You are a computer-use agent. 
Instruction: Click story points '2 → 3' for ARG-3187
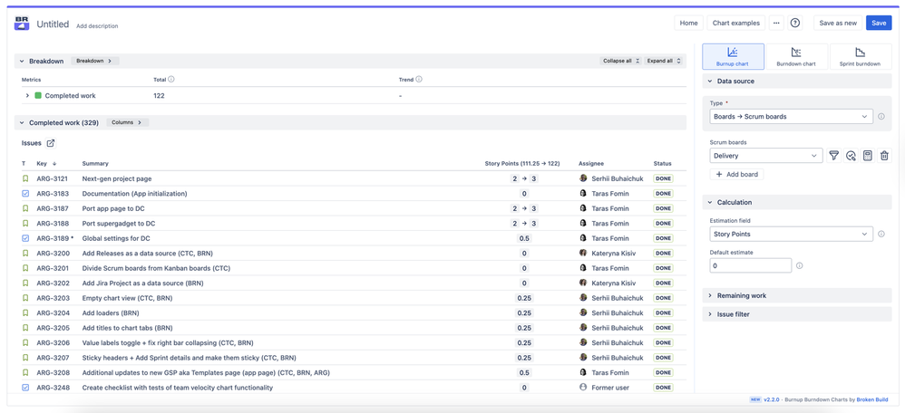(524, 209)
